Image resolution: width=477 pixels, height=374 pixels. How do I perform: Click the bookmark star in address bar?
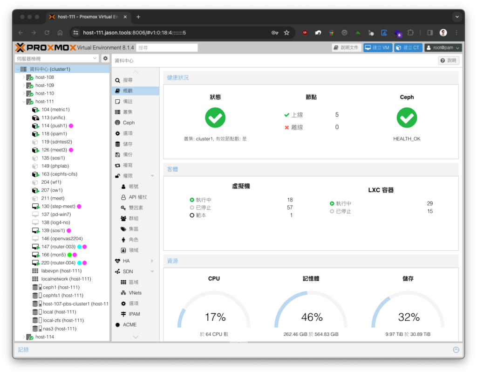click(286, 33)
